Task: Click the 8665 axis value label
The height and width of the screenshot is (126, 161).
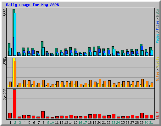Action: click(5, 12)
